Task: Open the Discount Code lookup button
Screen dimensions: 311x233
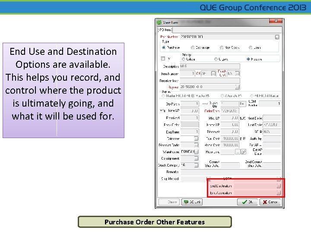Action: pyautogui.click(x=196, y=145)
